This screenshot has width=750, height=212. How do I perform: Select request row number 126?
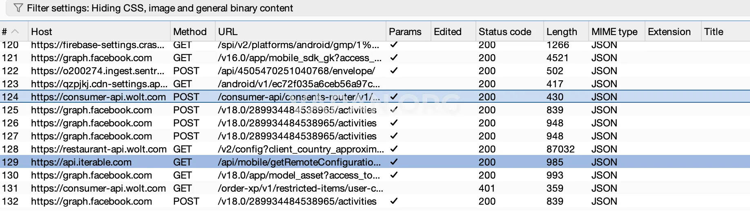pyautogui.click(x=375, y=123)
